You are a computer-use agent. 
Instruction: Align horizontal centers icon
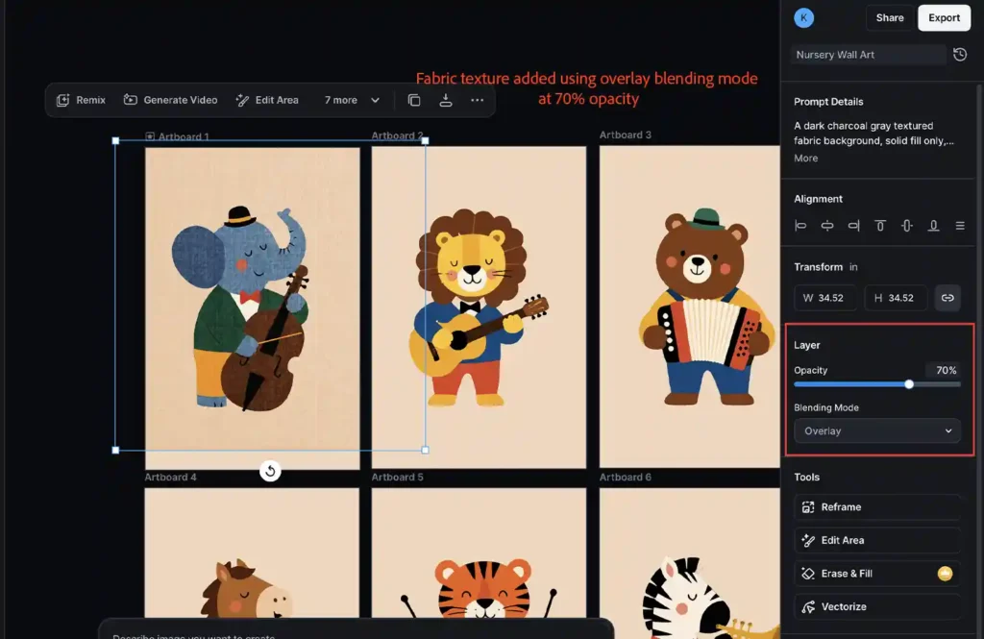tap(827, 226)
